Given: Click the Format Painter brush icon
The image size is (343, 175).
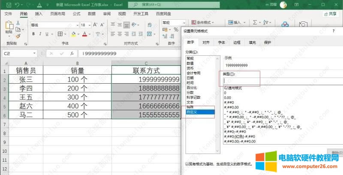Looking at the screenshot, I should click(x=18, y=36).
